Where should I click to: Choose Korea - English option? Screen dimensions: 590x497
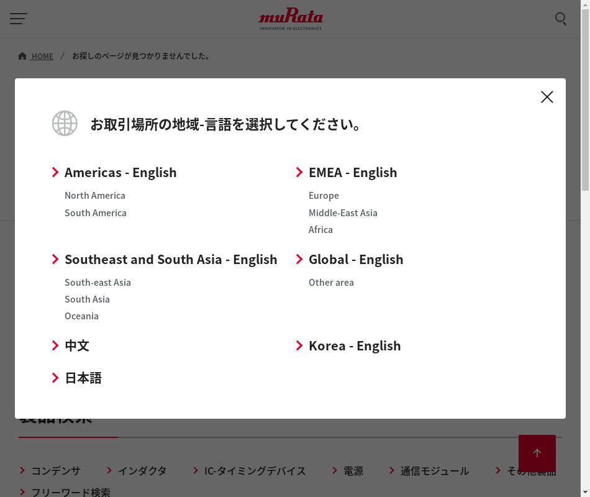354,345
